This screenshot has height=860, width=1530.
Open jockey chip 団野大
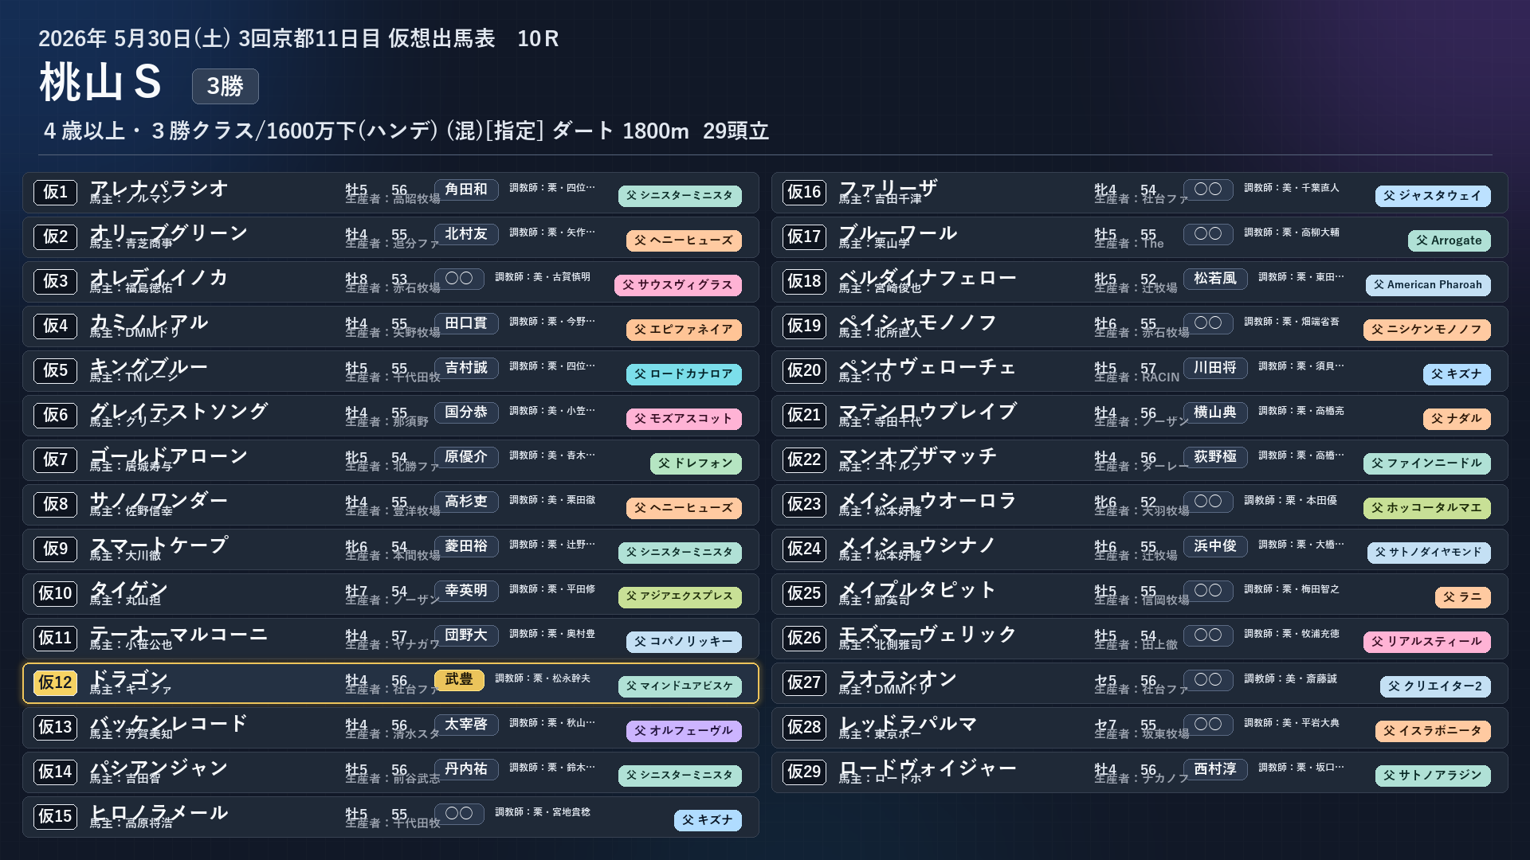(x=466, y=635)
